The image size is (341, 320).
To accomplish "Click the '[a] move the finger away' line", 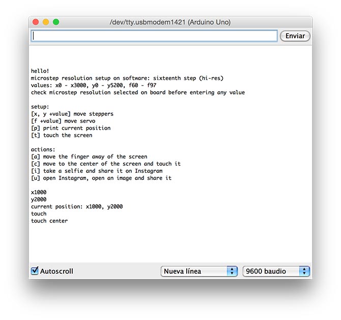I will click(89, 157).
